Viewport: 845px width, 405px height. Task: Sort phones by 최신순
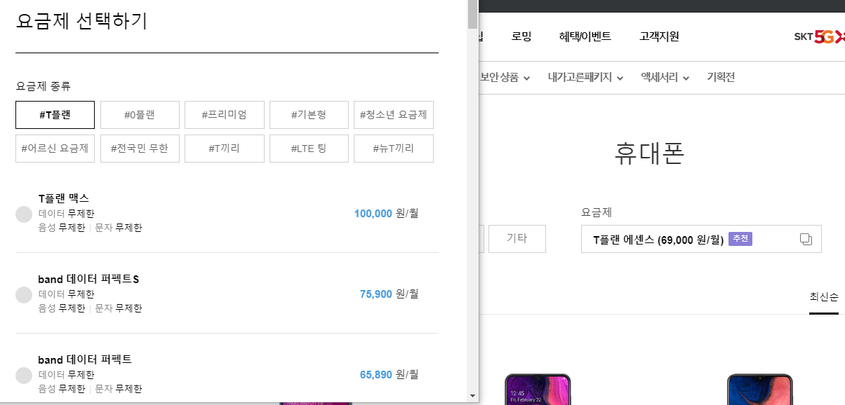tap(824, 297)
